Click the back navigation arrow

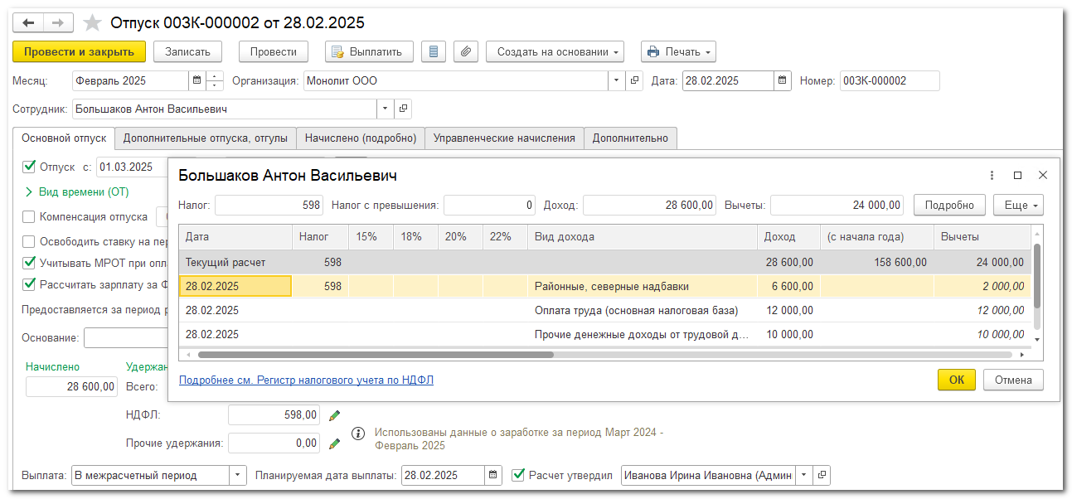[28, 22]
